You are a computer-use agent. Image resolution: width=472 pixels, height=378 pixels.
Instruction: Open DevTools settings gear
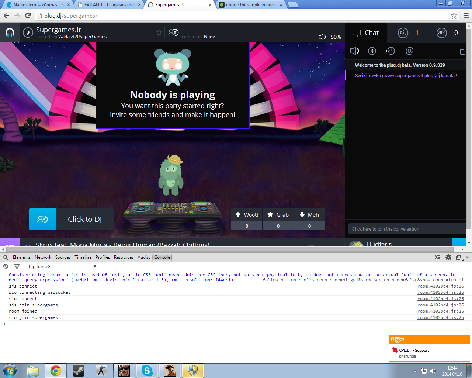(x=448, y=257)
